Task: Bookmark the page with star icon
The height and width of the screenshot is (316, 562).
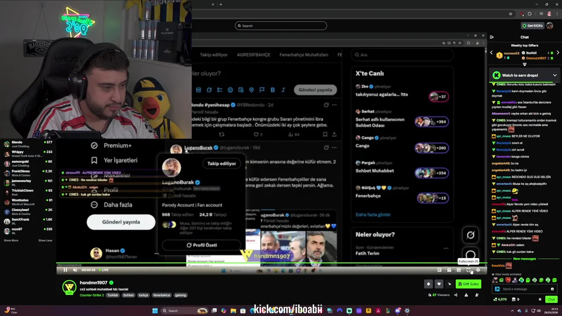Action: (511, 14)
